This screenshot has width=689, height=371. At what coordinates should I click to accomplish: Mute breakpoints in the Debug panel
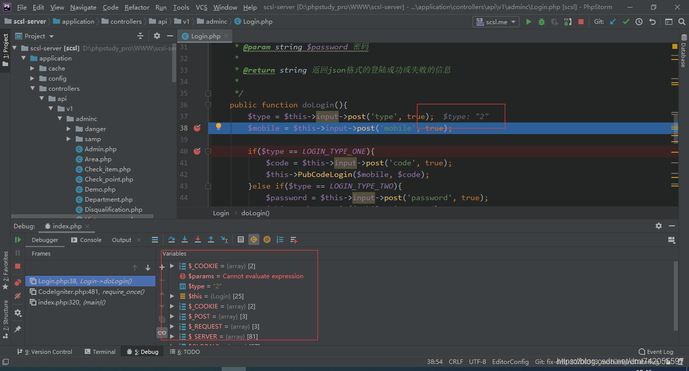click(18, 296)
